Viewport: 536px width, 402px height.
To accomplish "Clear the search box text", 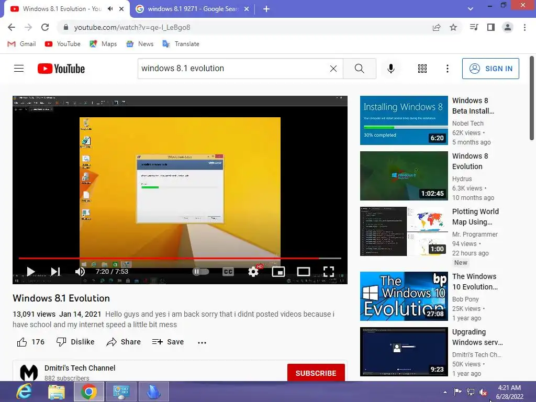I will point(333,69).
